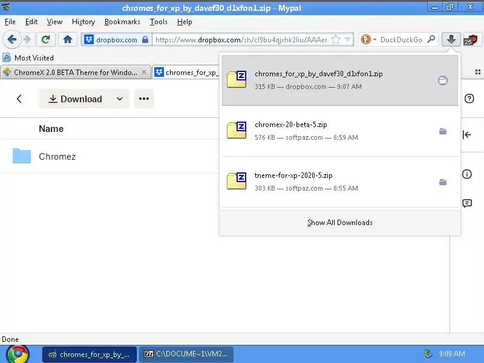Bookmark this page with the star
This screenshot has width=484, height=363.
(336, 39)
